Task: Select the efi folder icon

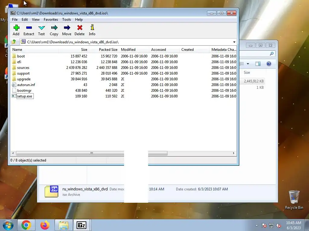Action: click(x=14, y=62)
